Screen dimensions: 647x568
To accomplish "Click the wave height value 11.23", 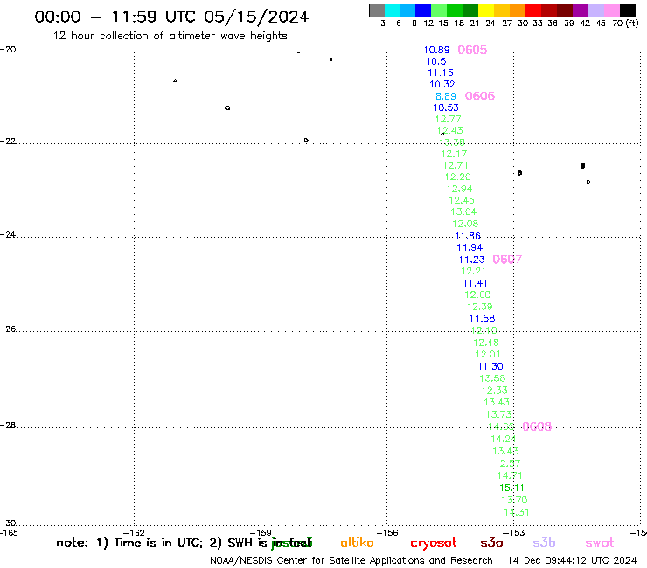I will pos(472,260).
